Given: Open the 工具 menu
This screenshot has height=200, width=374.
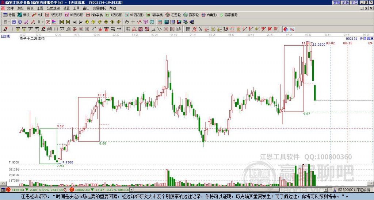Looking at the screenshot, I should pyautogui.click(x=76, y=8).
